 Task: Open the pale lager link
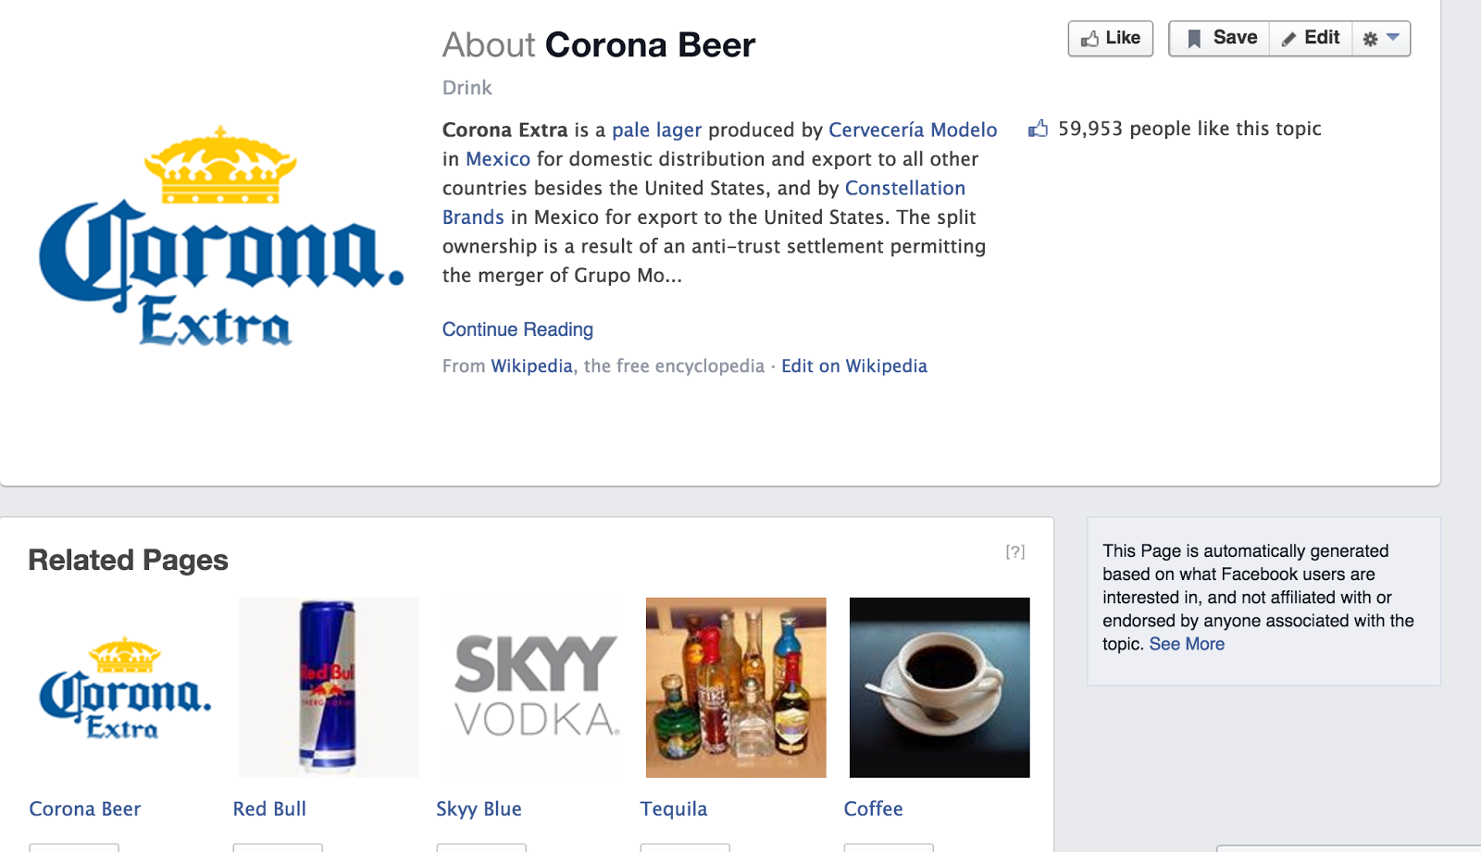657,130
